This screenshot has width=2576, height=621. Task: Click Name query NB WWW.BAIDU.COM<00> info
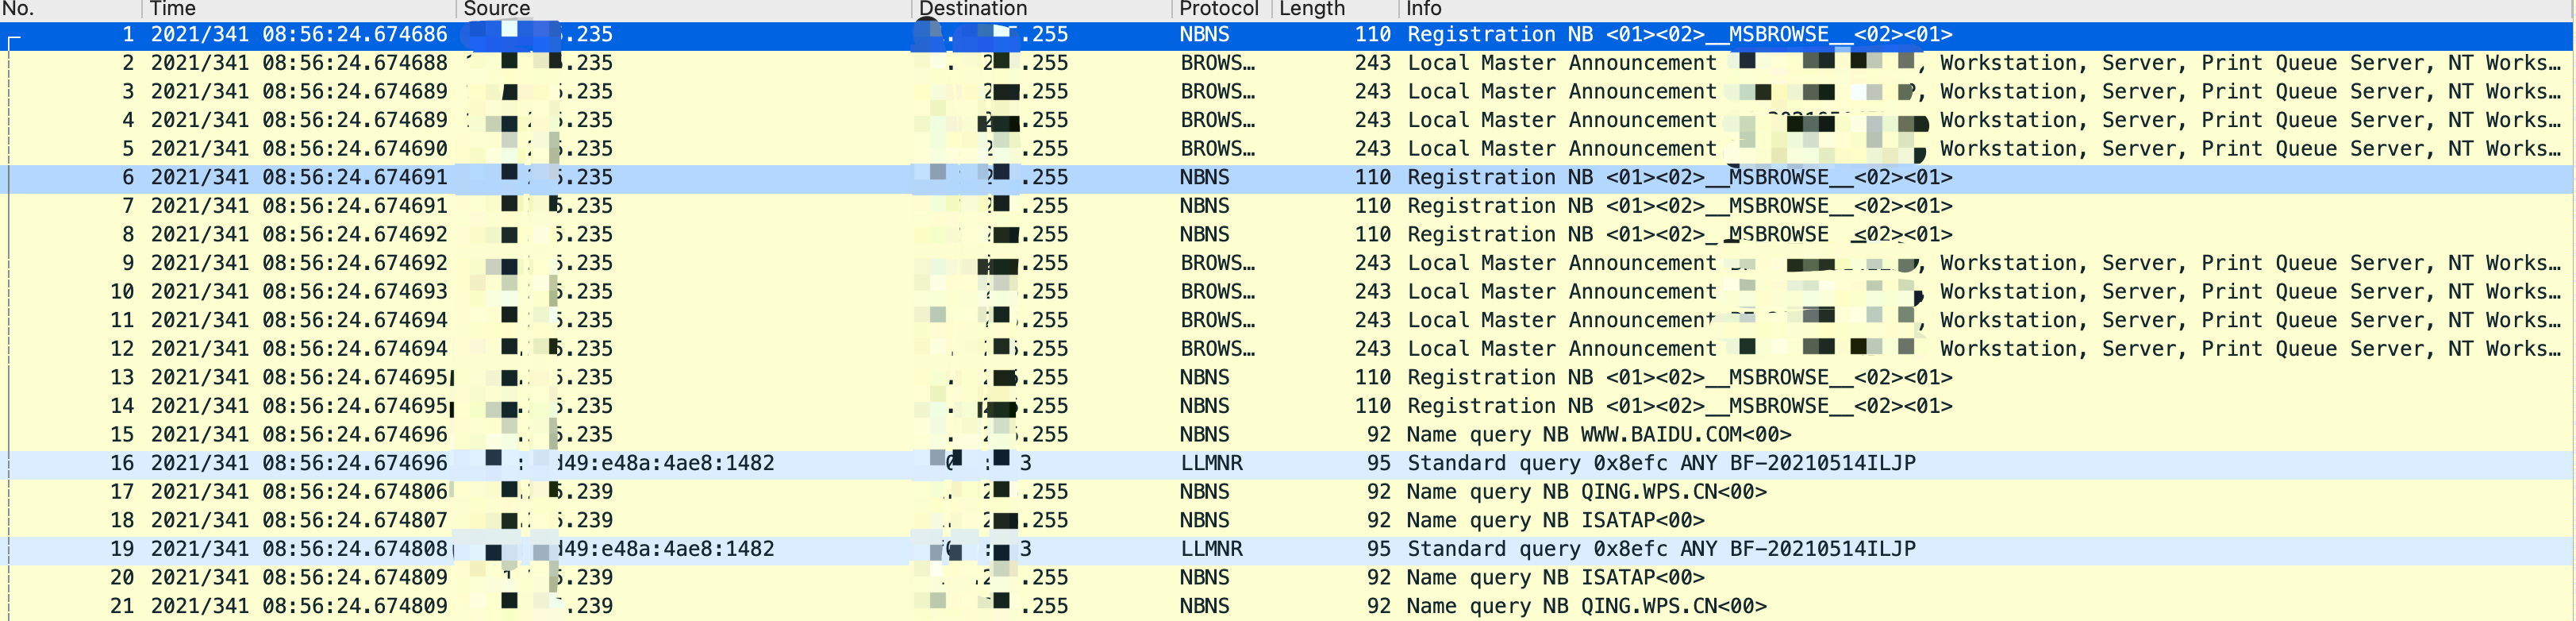click(x=1598, y=435)
